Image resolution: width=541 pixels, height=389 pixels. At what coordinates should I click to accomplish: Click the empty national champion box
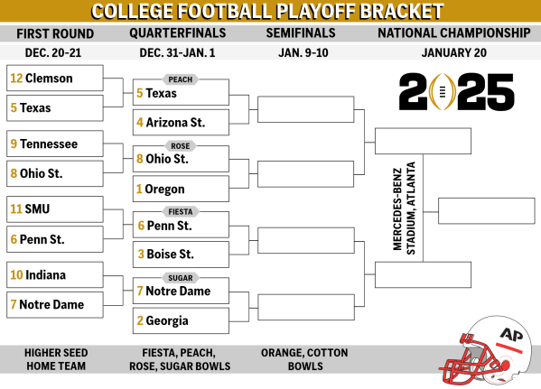[x=487, y=210]
